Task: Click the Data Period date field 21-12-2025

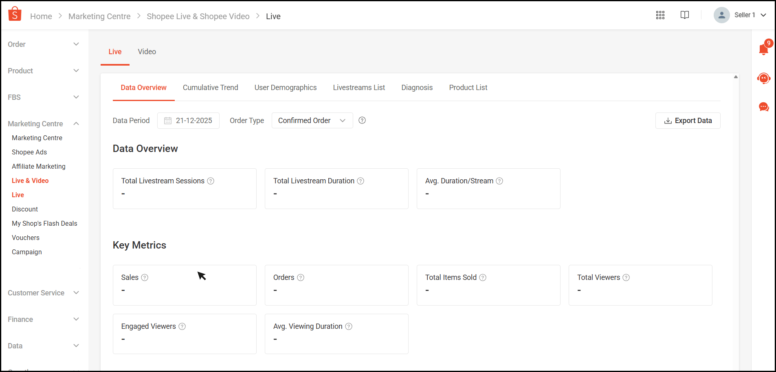Action: click(188, 121)
